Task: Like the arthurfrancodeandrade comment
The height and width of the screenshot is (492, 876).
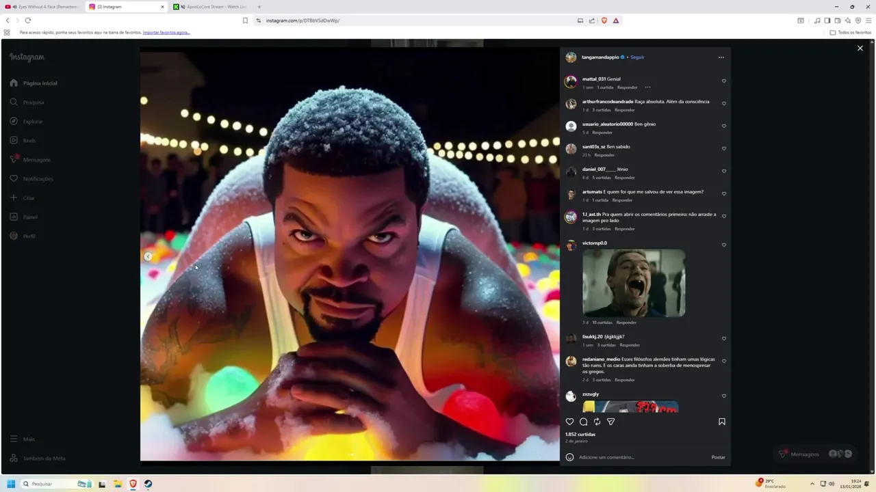Action: click(x=724, y=103)
